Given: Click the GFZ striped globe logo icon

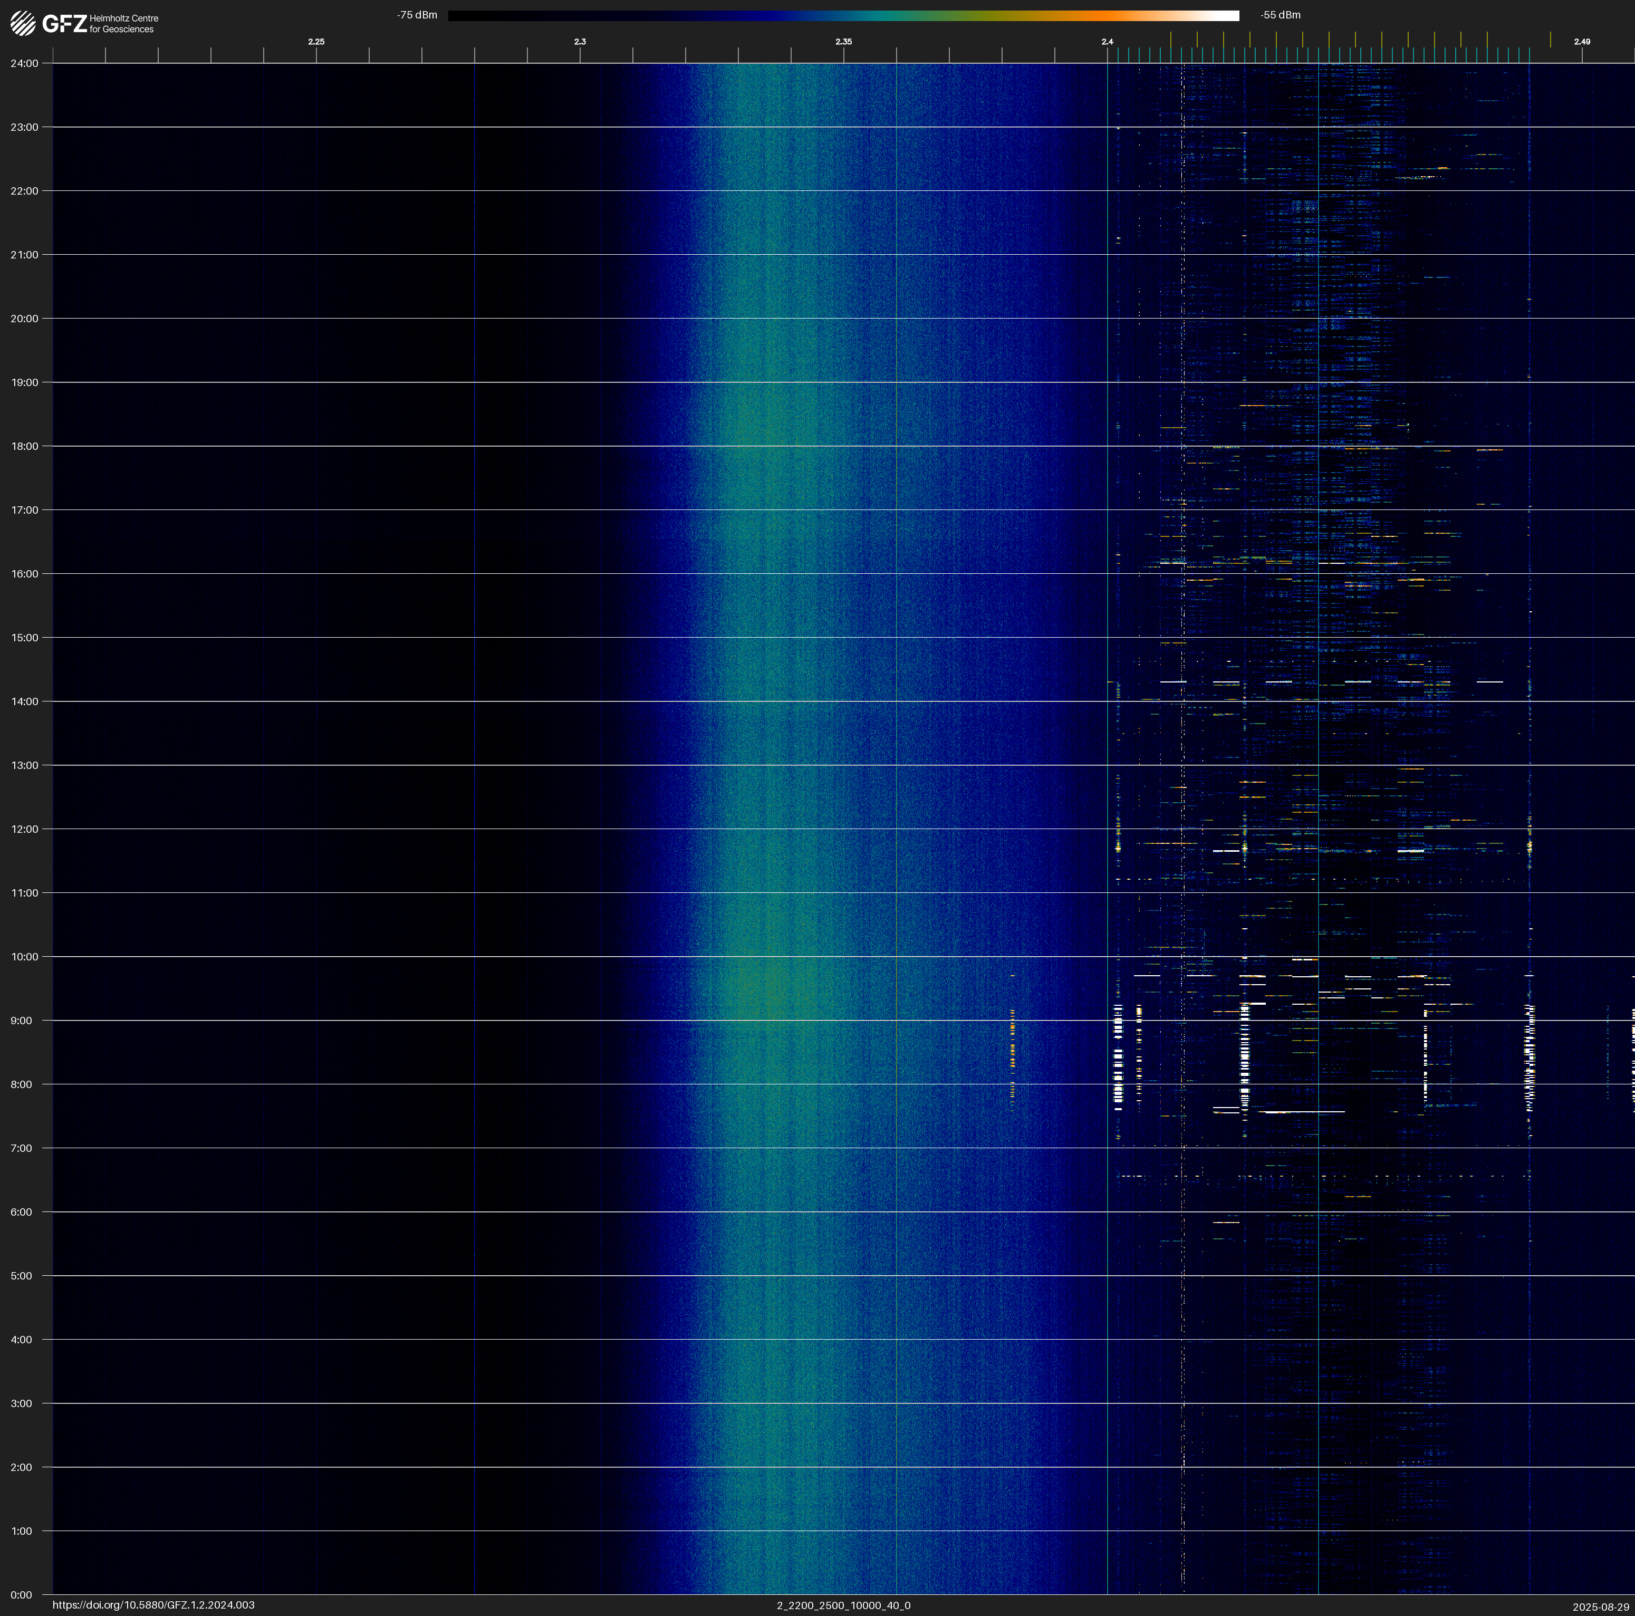Looking at the screenshot, I should pos(23,23).
